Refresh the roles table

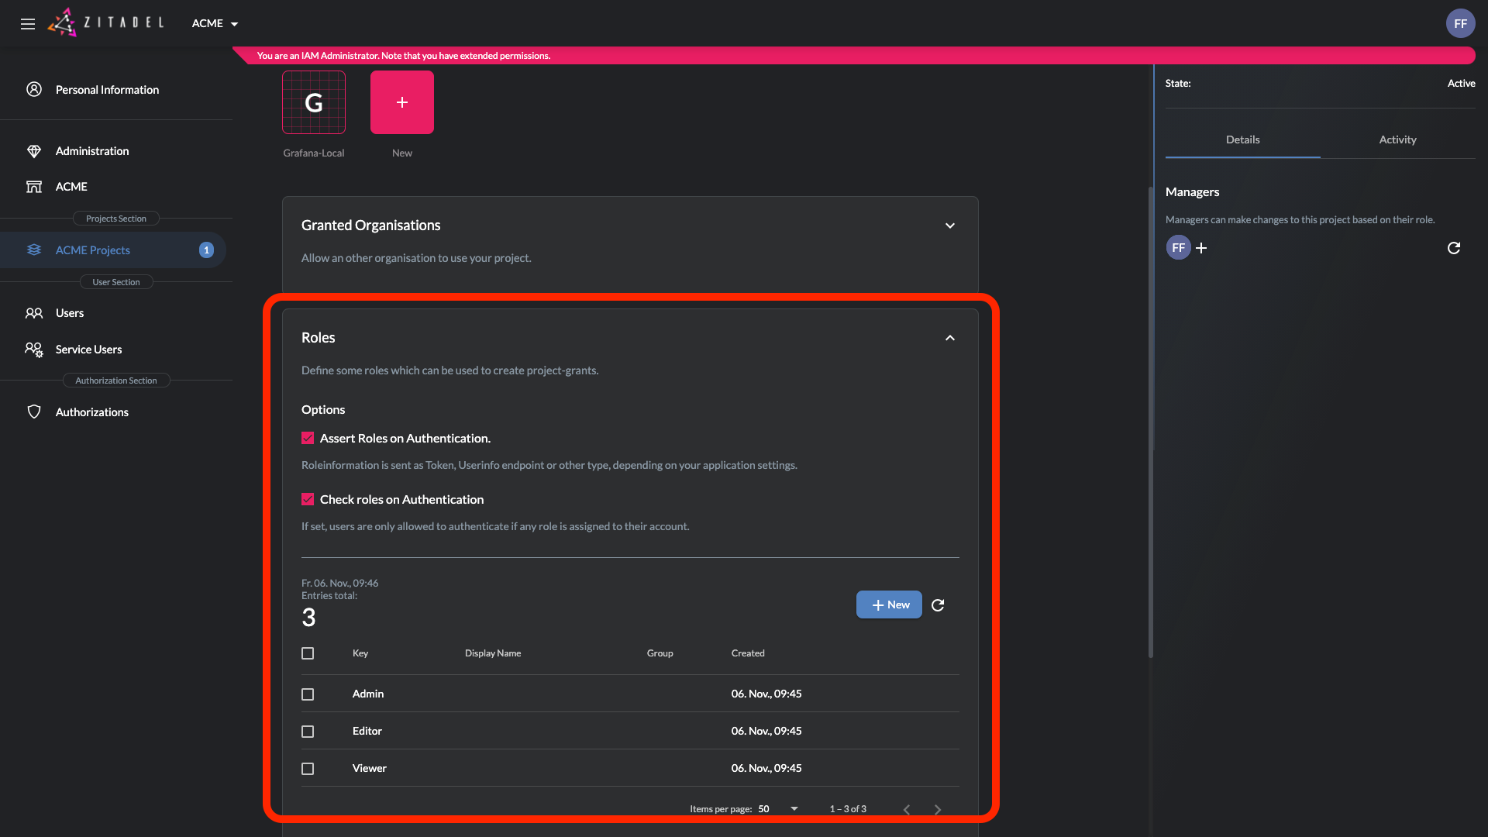click(938, 605)
